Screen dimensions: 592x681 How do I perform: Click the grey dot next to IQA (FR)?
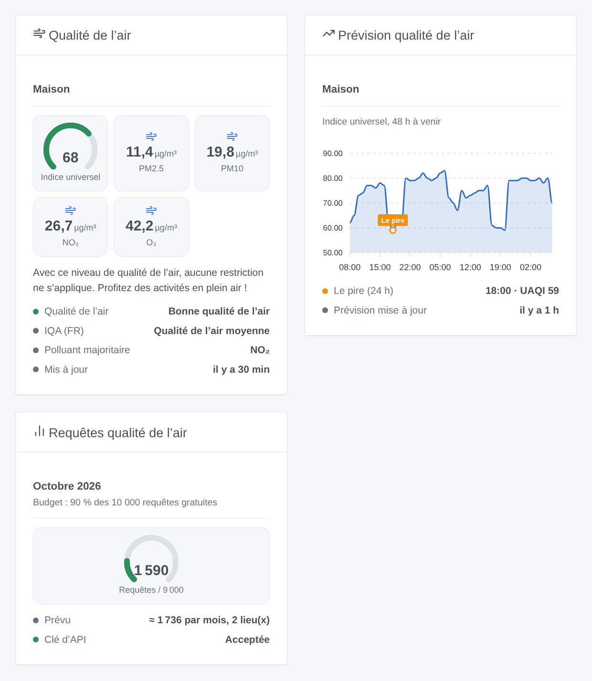(x=36, y=331)
